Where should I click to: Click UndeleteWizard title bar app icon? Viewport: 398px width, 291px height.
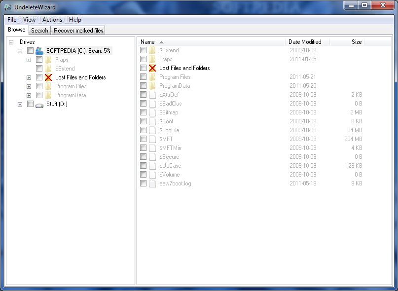click(x=8, y=7)
